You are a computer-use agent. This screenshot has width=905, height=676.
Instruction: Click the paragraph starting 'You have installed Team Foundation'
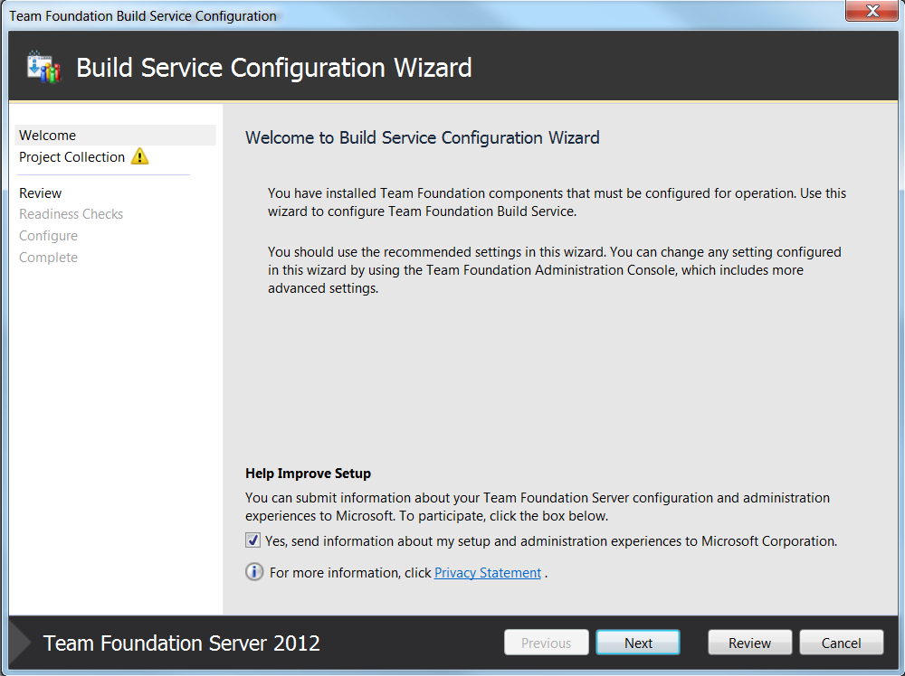tap(557, 202)
